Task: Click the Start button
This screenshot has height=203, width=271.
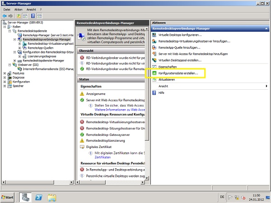Action: click(7, 197)
